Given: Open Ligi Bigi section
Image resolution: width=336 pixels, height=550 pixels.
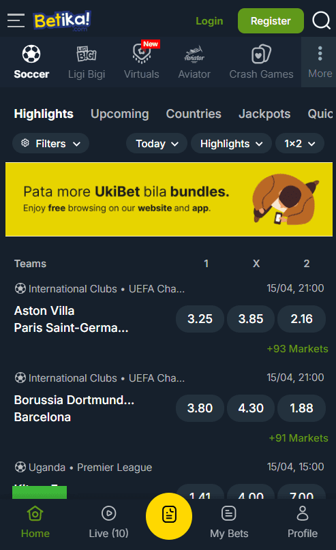Looking at the screenshot, I should coord(87,62).
